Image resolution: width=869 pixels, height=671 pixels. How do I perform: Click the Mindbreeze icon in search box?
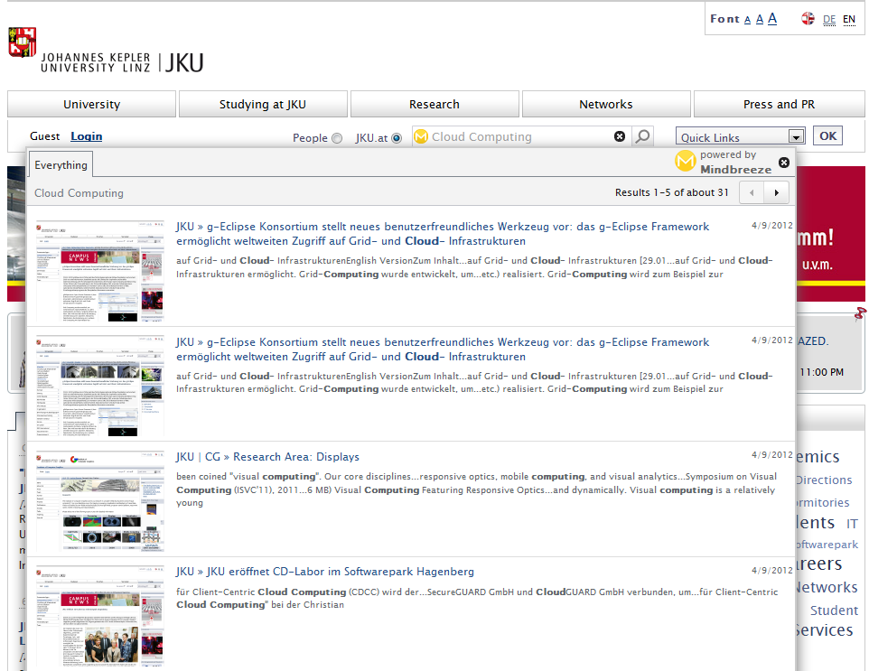tap(421, 136)
